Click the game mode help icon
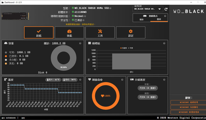This screenshot has height=120, width=206. pos(165,16)
